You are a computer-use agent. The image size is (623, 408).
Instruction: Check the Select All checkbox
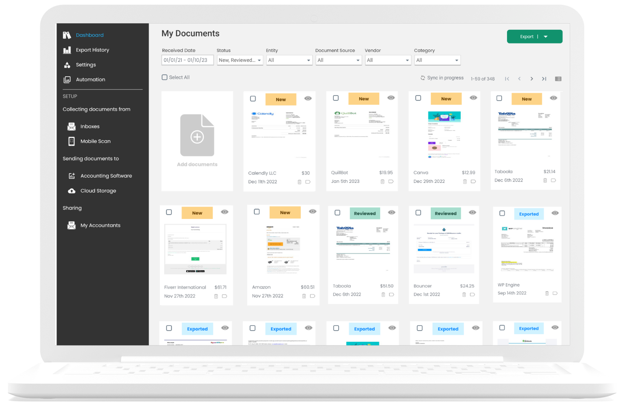click(165, 77)
